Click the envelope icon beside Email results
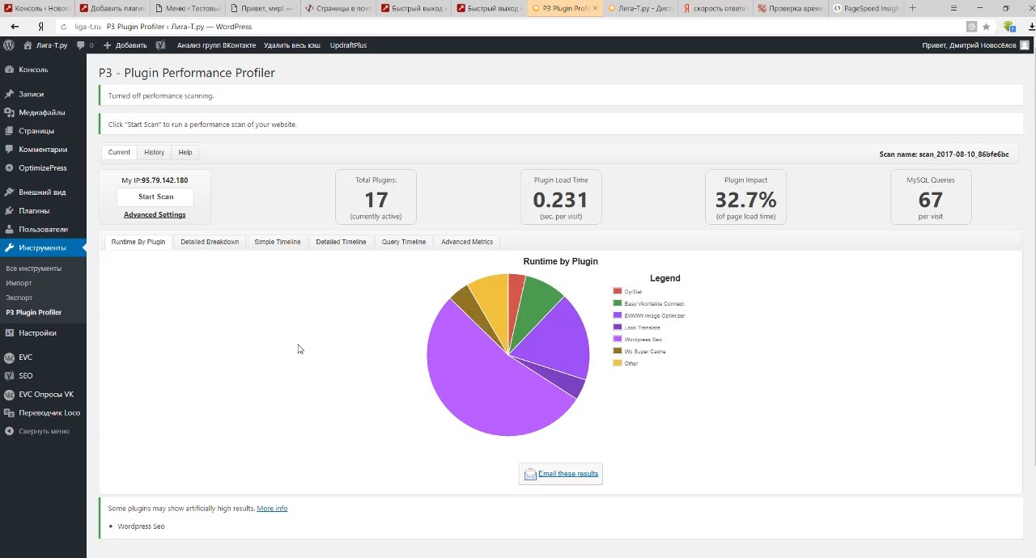1036x558 pixels. tap(530, 475)
